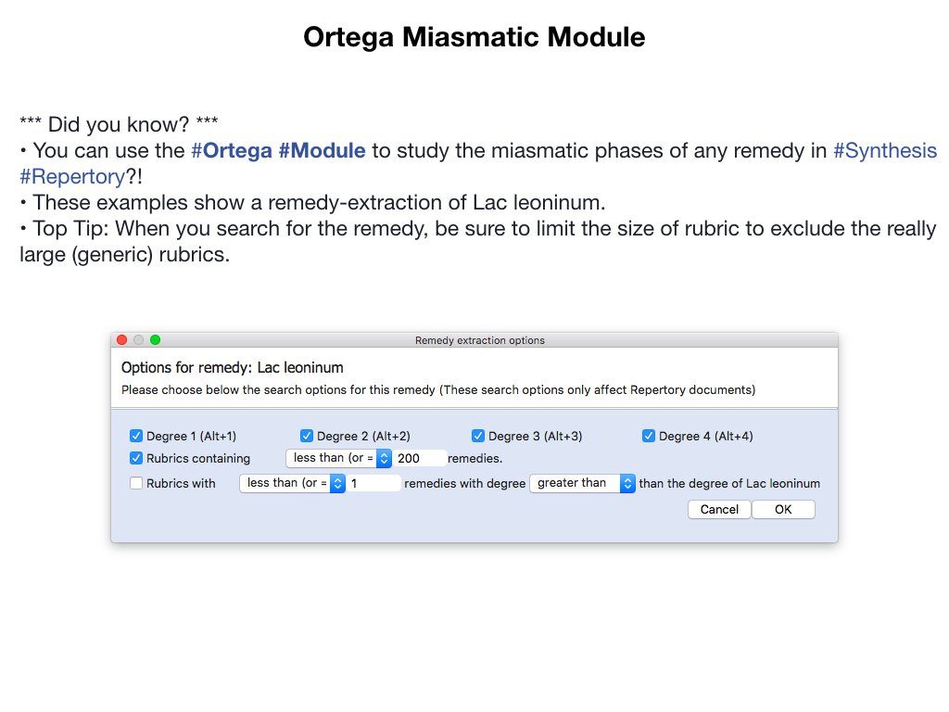Open the Rubrics containing comparison dropdown
This screenshot has height=712, width=949.
pyautogui.click(x=339, y=458)
